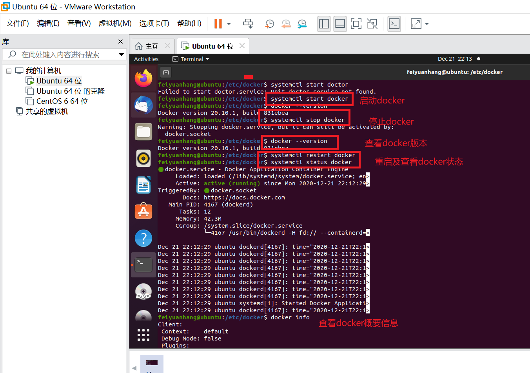
Task: Open the 选项卡(T) menu
Action: coord(154,24)
